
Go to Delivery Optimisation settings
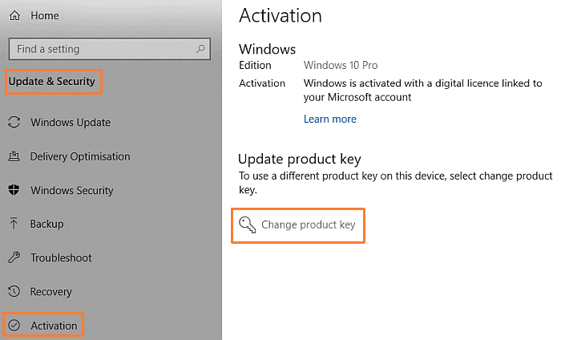[x=80, y=156]
